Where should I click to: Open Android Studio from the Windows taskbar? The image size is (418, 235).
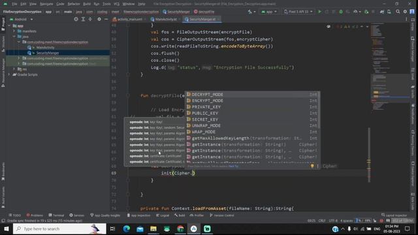coord(194,229)
